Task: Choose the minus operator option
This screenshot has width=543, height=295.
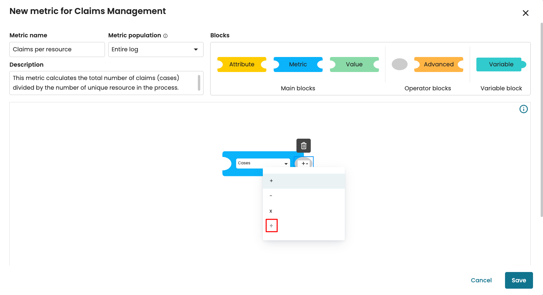Action: pyautogui.click(x=271, y=196)
